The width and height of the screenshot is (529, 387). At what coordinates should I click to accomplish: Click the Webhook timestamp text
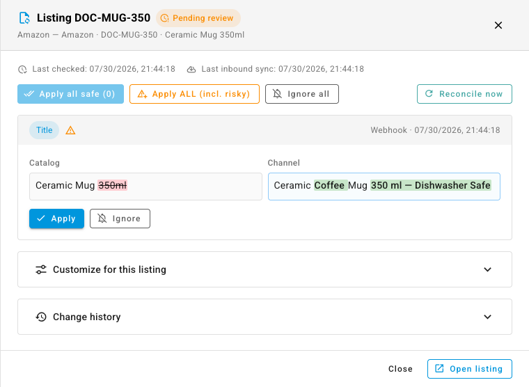click(435, 130)
